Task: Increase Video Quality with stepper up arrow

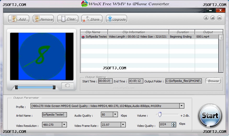Action: (174, 123)
